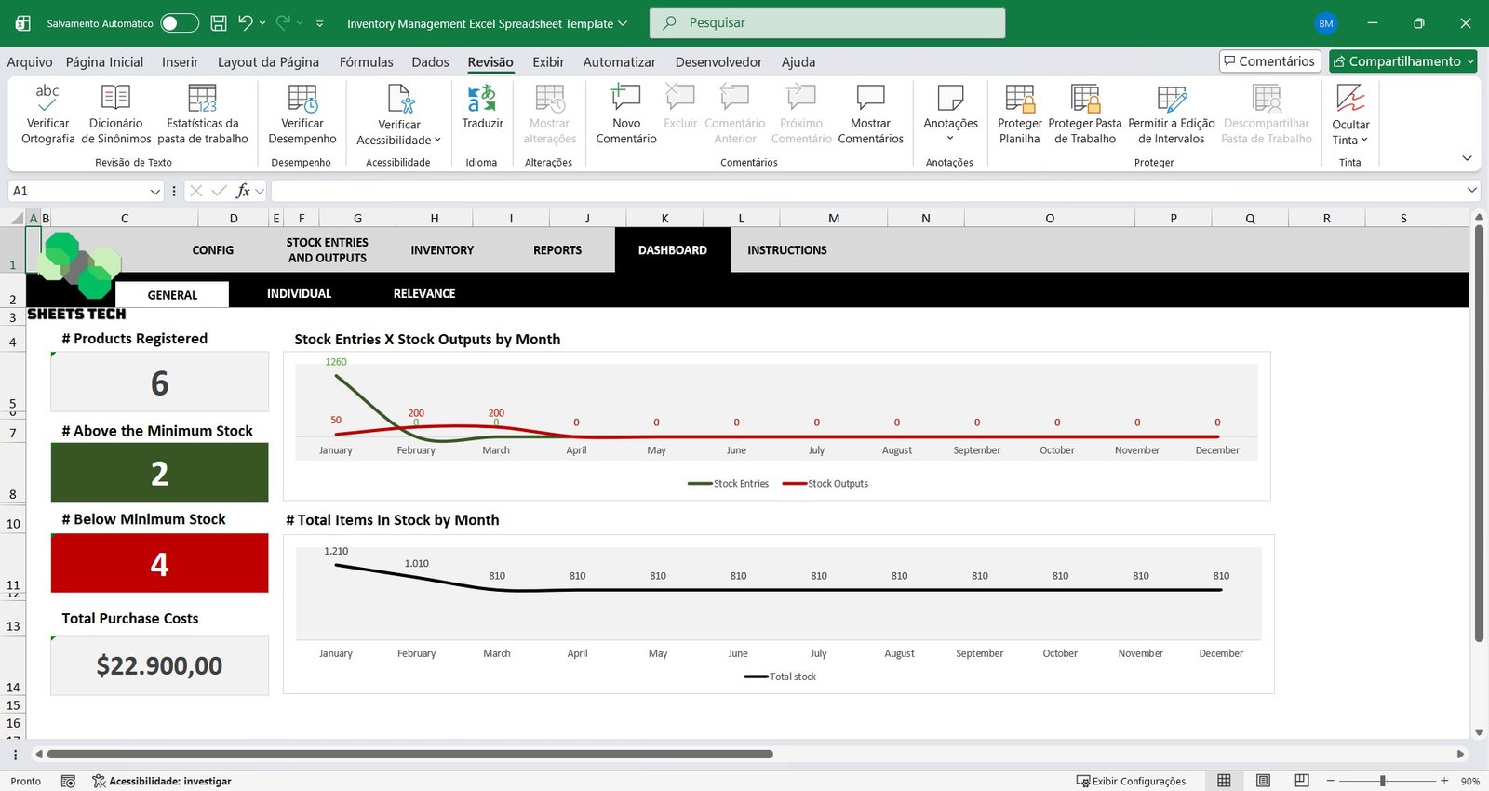1489x791 pixels.
Task: Open the Dicionário de Sinônimos thesaurus
Action: coord(115,99)
